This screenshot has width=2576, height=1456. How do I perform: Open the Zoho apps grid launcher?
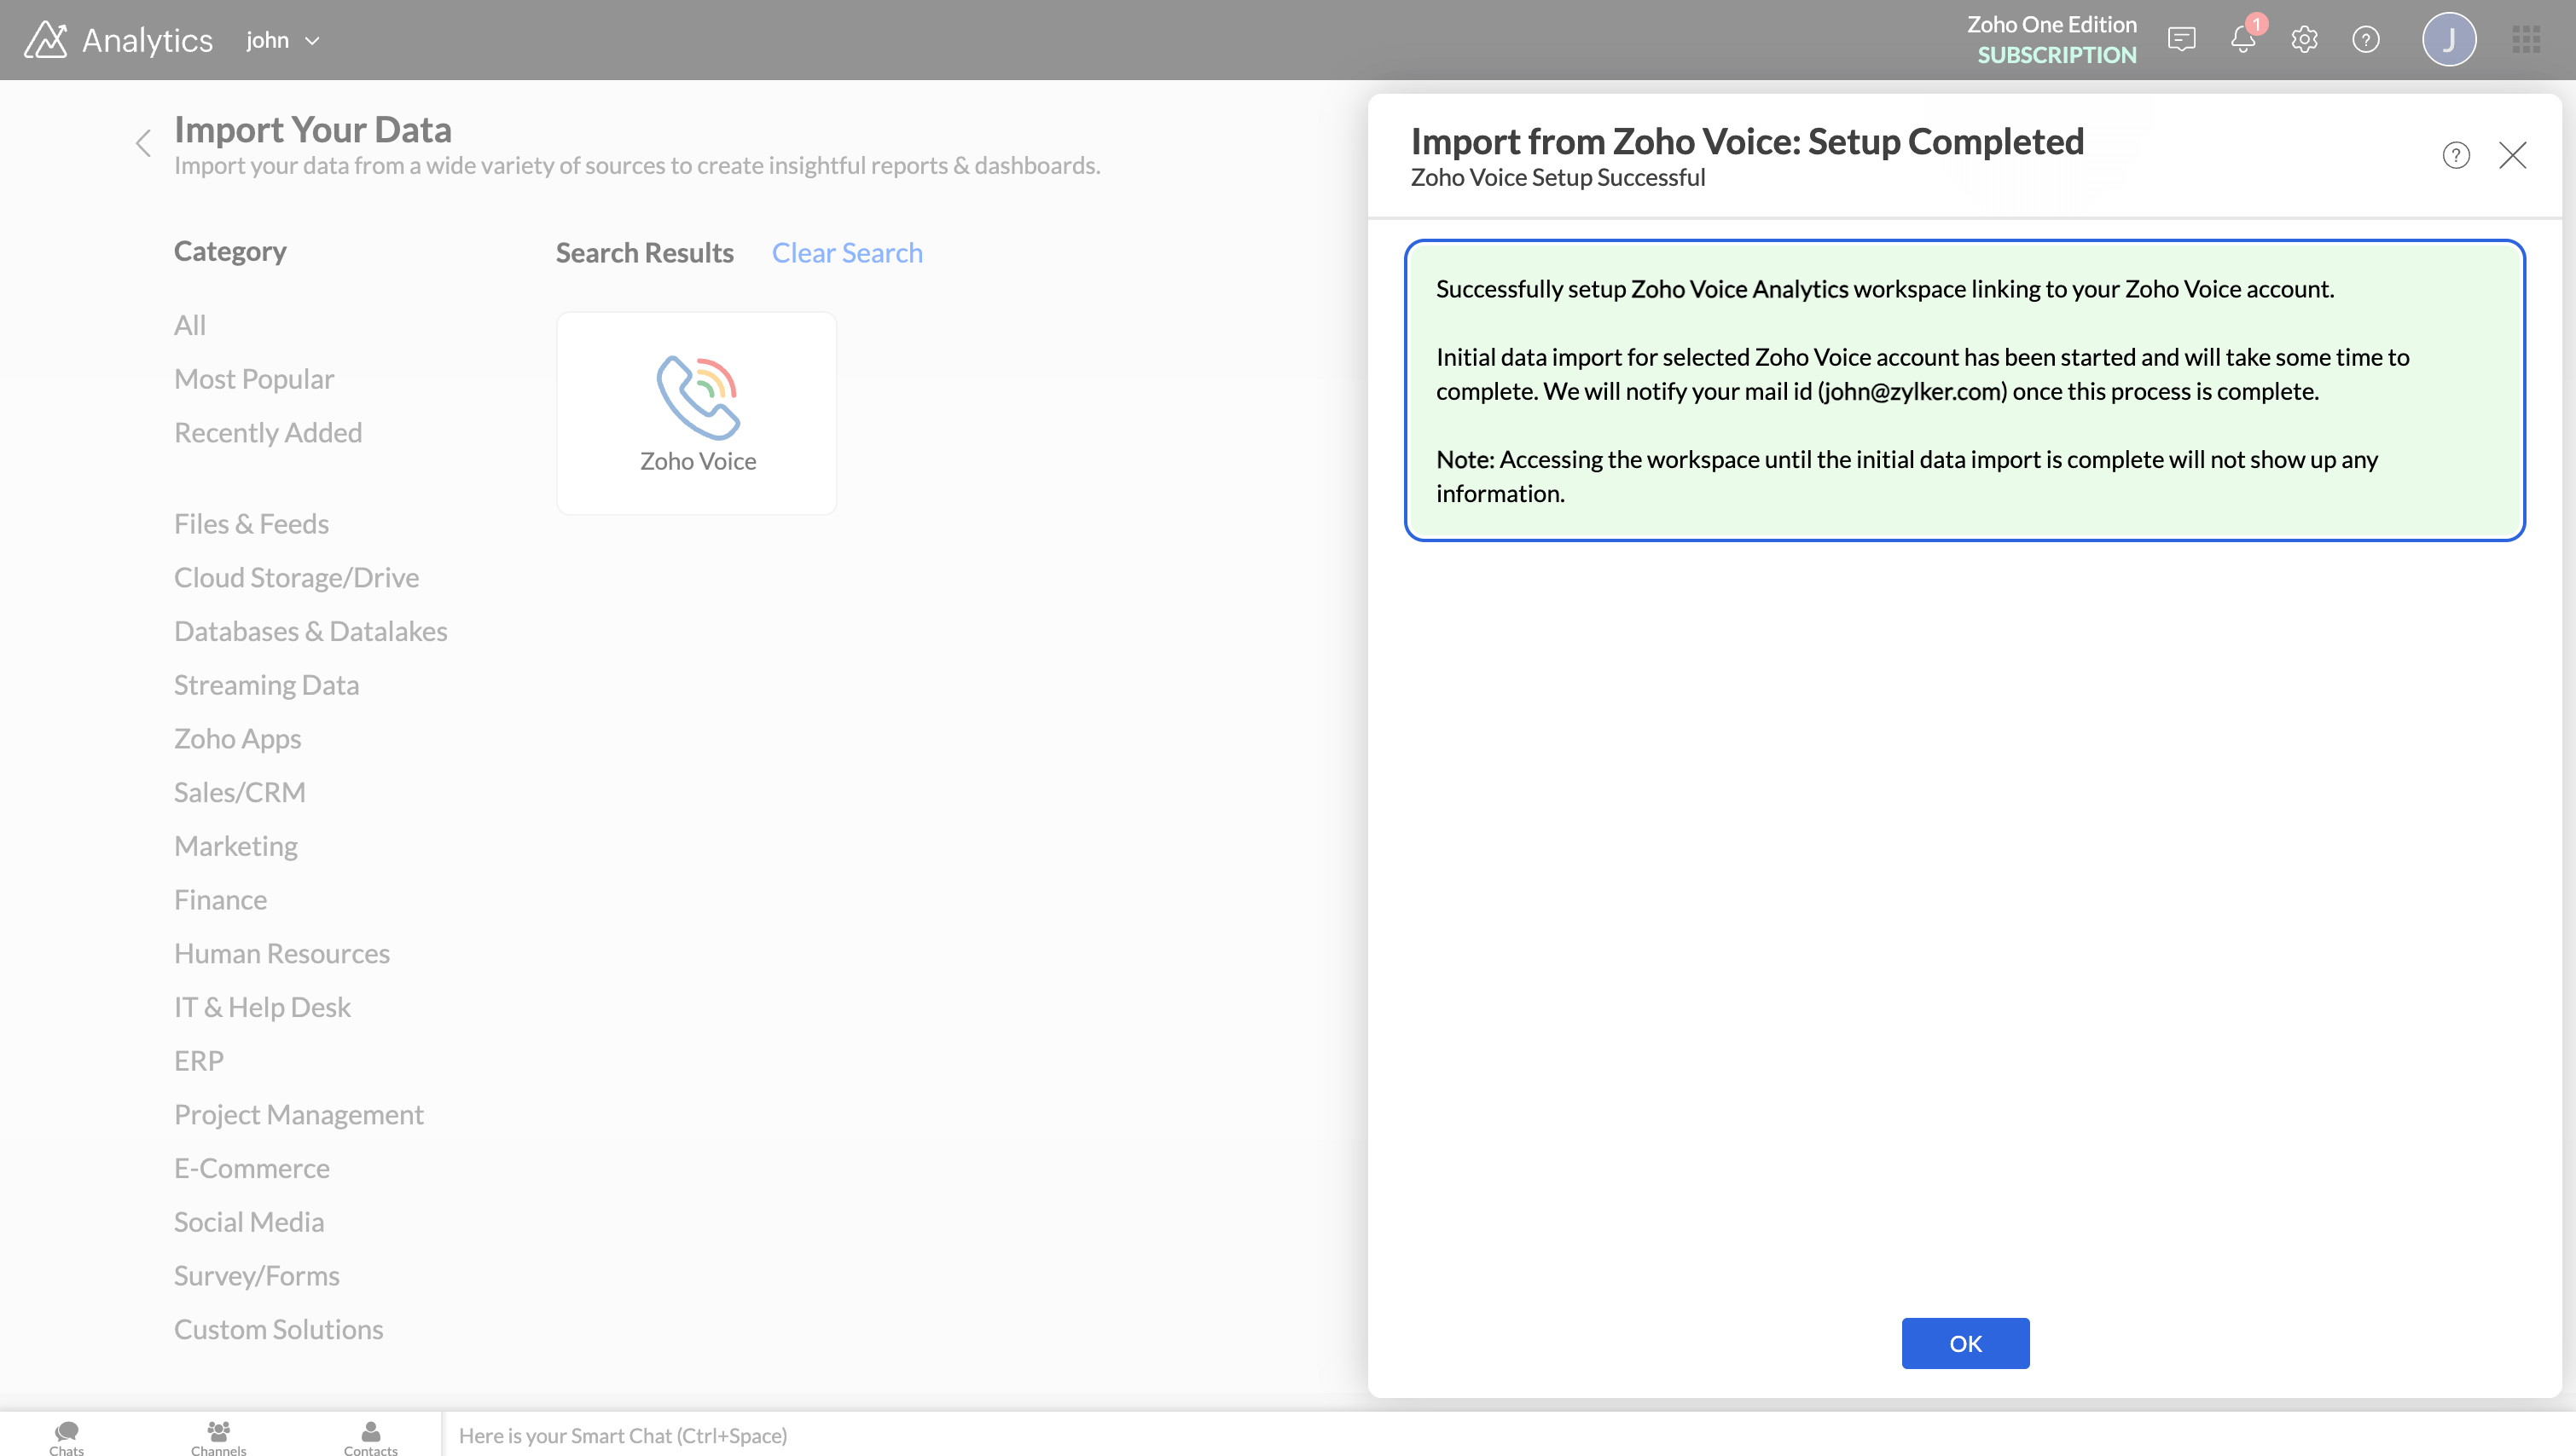pos(2525,40)
